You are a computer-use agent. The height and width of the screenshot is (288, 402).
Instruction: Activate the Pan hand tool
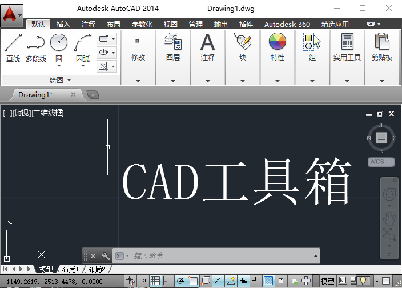click(x=389, y=218)
